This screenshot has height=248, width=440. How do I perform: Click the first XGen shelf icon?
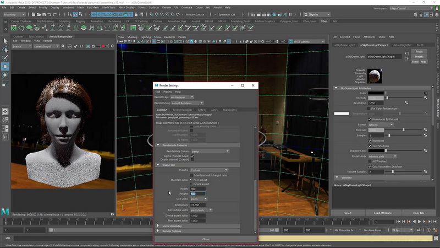click(13, 28)
